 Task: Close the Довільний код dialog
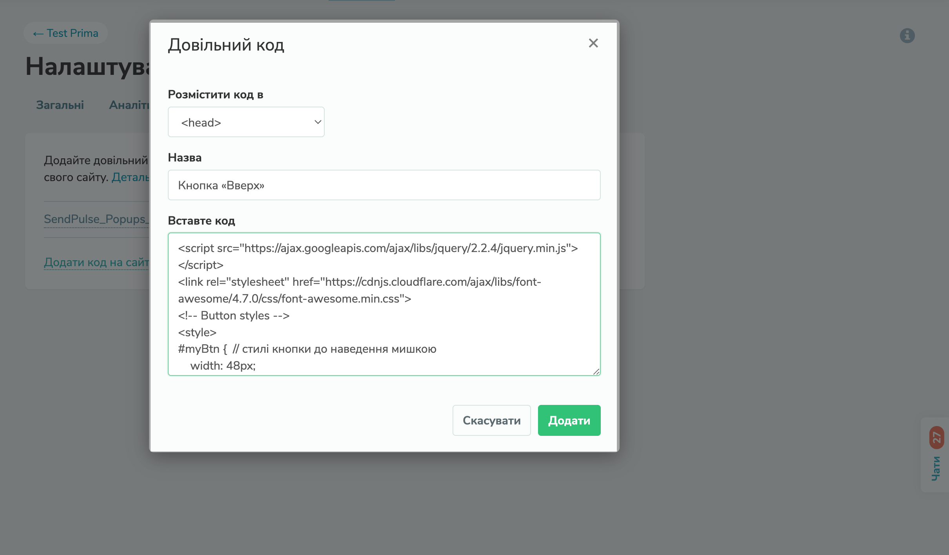tap(593, 43)
